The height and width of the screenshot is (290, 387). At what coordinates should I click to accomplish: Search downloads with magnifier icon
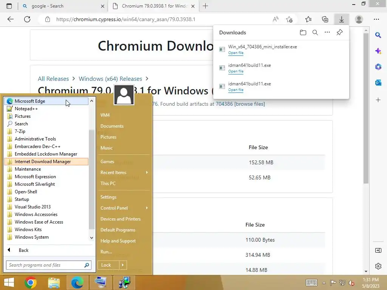click(315, 32)
